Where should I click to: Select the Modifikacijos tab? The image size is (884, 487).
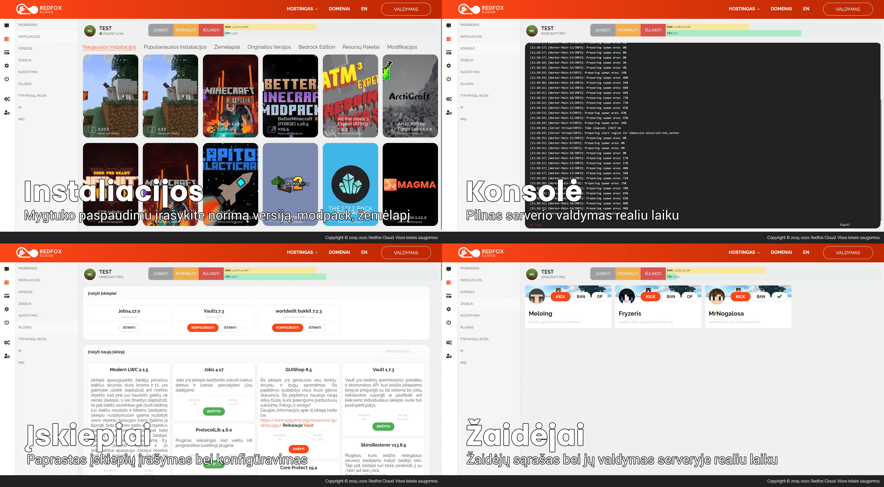[402, 47]
